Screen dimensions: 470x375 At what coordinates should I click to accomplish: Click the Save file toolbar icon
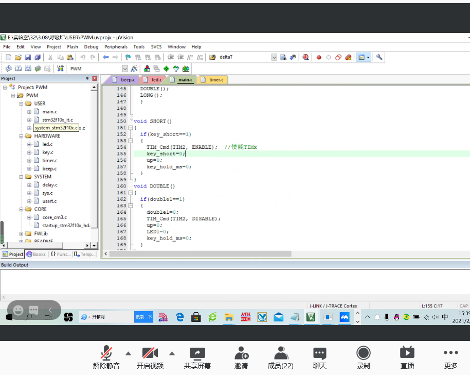28,57
